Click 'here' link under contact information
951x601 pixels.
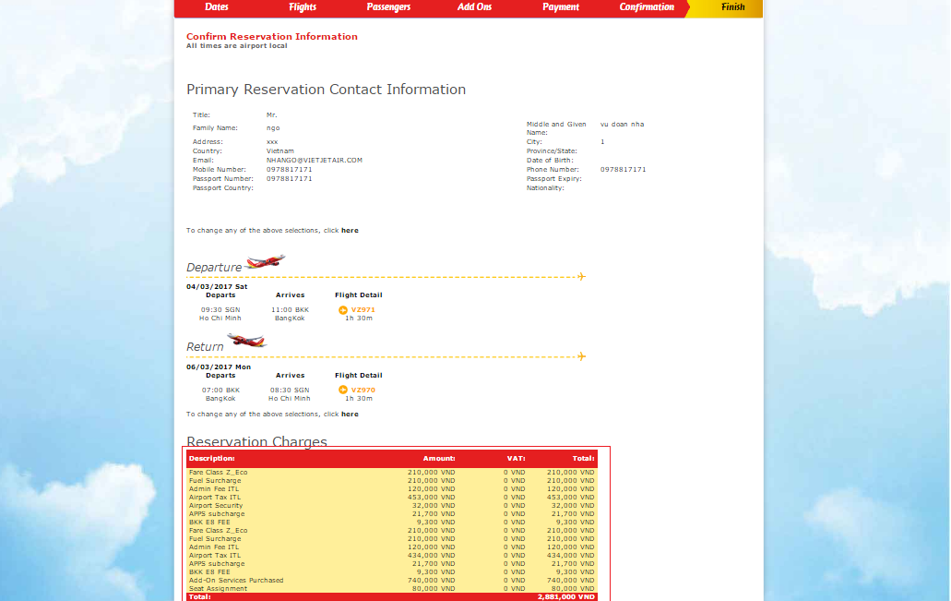pyautogui.click(x=350, y=231)
